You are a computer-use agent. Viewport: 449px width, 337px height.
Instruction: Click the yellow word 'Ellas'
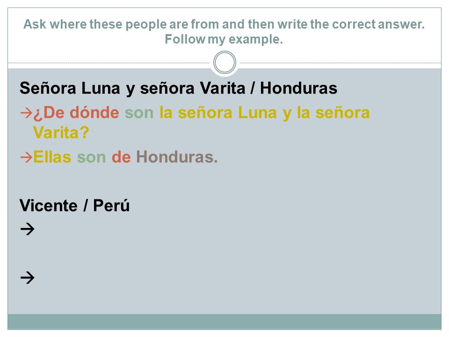point(52,157)
